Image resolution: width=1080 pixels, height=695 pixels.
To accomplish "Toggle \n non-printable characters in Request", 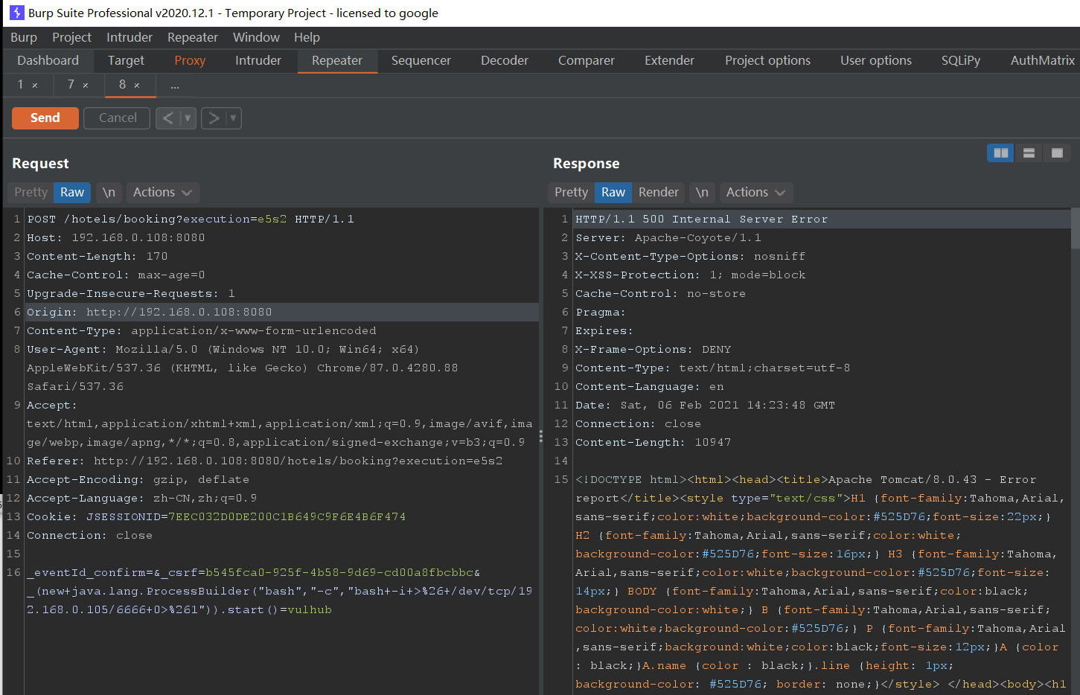I will coord(109,192).
